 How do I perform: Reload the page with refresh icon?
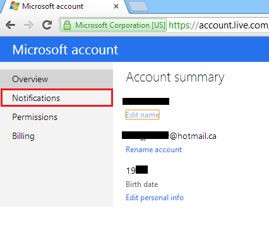tap(47, 25)
